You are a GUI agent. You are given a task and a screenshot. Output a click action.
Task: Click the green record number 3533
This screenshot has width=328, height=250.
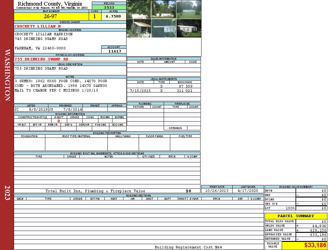[109, 7]
